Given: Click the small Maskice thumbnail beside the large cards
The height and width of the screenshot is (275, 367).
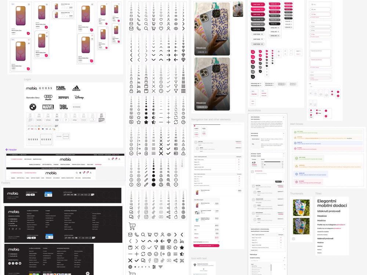Looking at the screenshot, I should [238, 10].
